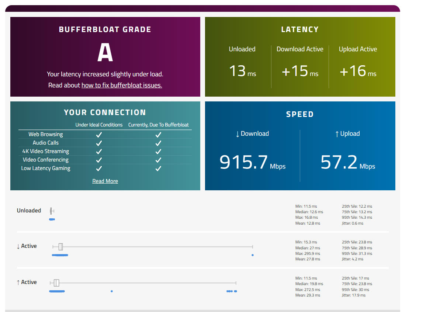The width and height of the screenshot is (423, 312).
Task: Click the Unloaded 'Jitter: 0.6 ms' statistic
Action: pyautogui.click(x=353, y=223)
